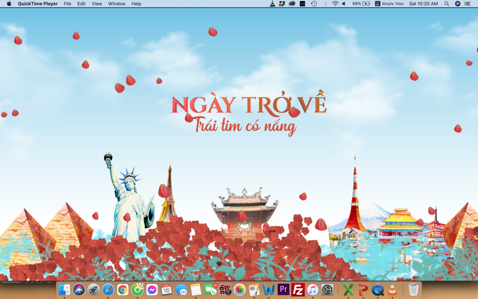Open Messenger app in Dock
This screenshot has width=478, height=299.
[x=152, y=290]
